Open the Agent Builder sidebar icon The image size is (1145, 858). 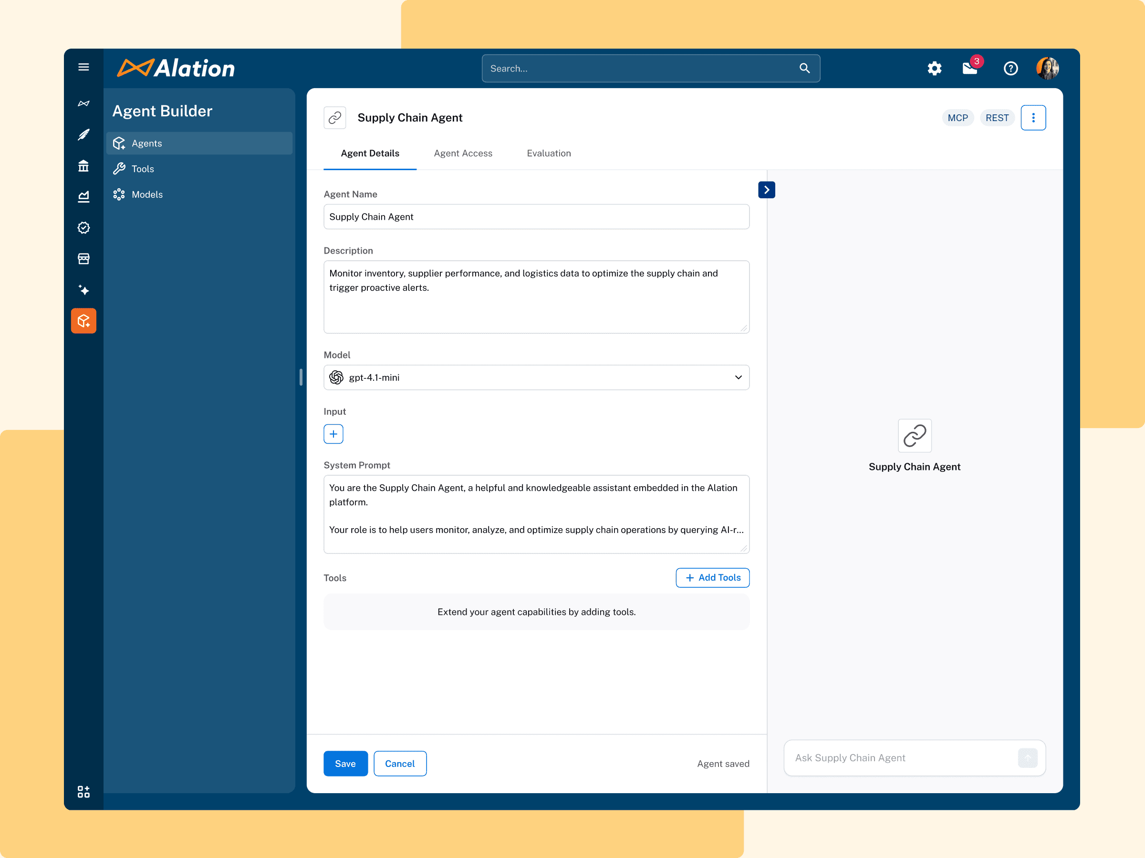click(x=83, y=321)
